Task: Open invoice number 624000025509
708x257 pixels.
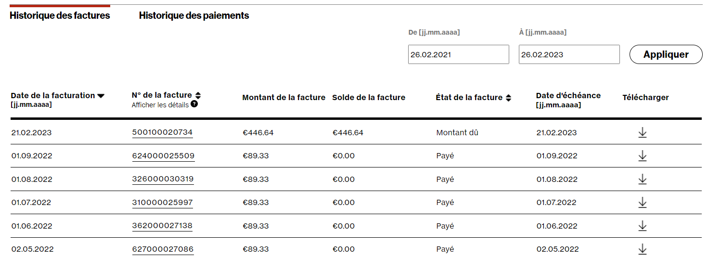Action: point(163,156)
